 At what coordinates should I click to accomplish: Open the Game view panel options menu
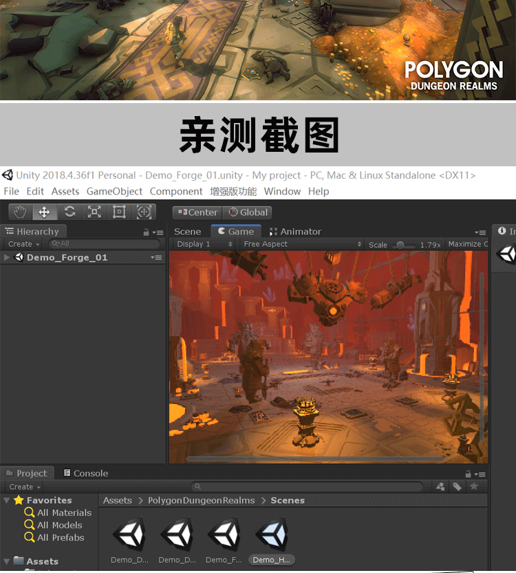tap(480, 232)
